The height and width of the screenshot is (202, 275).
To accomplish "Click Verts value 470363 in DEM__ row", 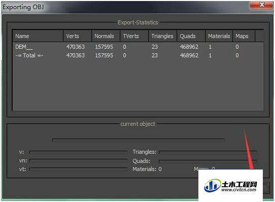I will point(76,47).
